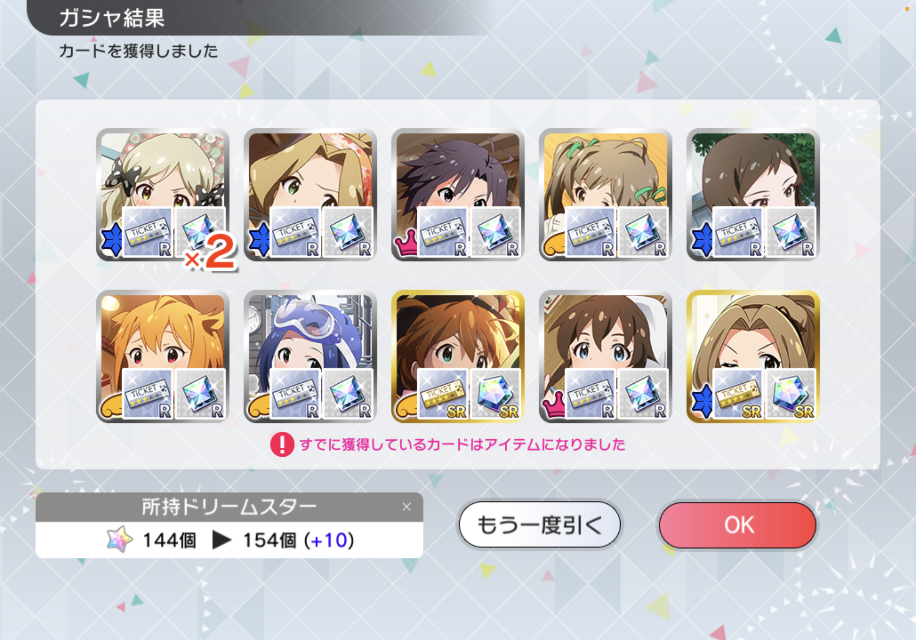916x640 pixels.
Task: Tap the OK button
Action: pos(737,525)
